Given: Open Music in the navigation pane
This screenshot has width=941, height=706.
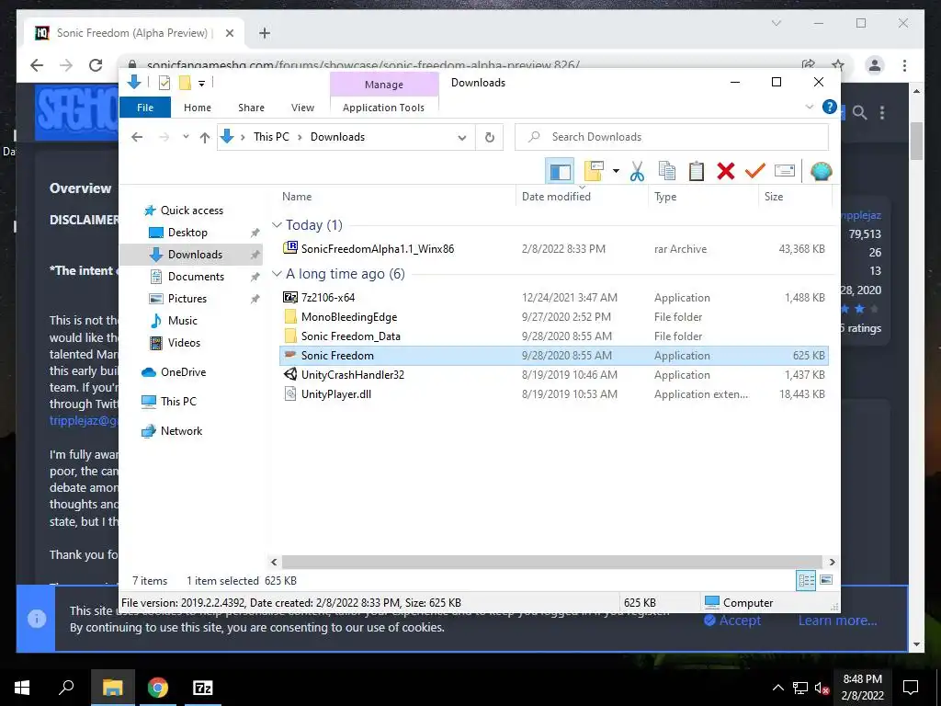Looking at the screenshot, I should pyautogui.click(x=182, y=321).
